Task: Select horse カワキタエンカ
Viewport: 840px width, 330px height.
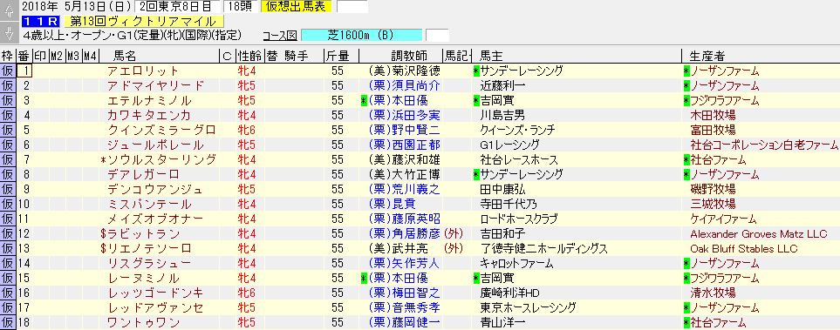Action: click(x=149, y=115)
